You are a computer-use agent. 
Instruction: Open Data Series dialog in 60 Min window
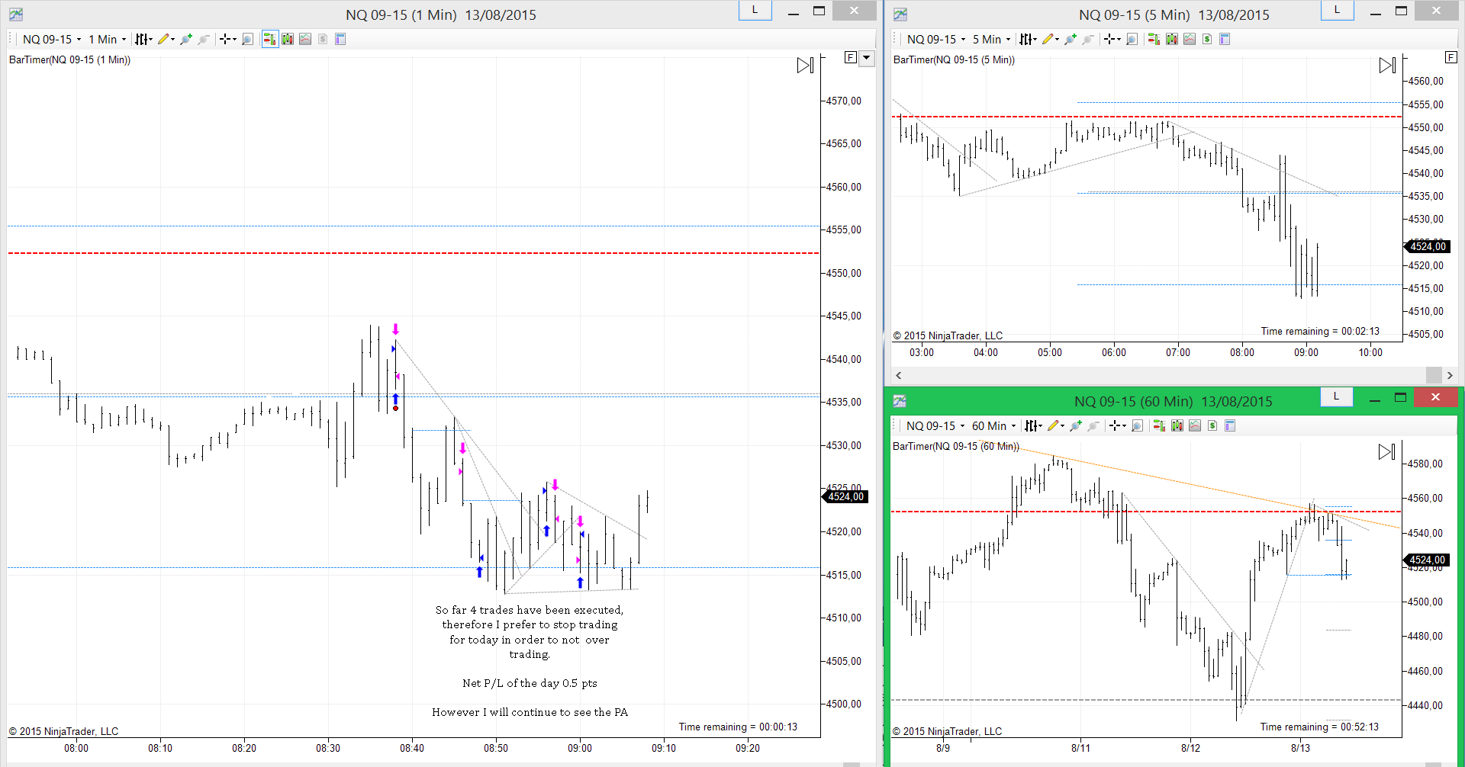(1177, 425)
